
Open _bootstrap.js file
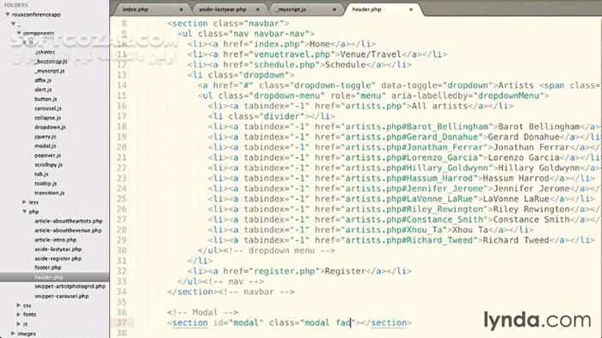pyautogui.click(x=51, y=61)
